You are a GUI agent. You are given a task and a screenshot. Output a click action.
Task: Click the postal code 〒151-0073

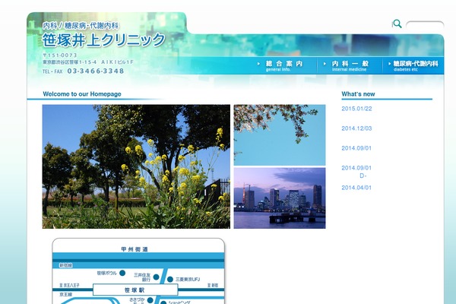coord(60,55)
